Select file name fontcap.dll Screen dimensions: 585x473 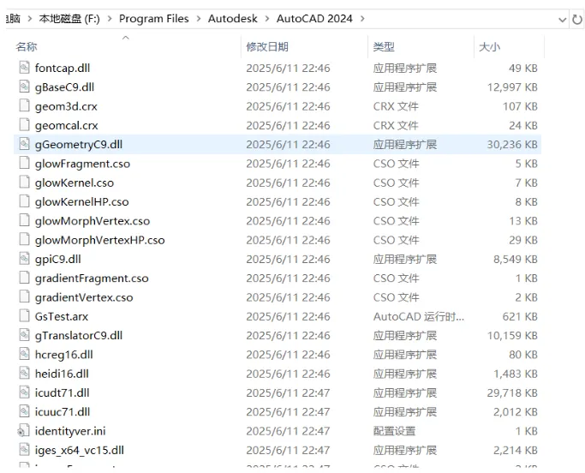(x=63, y=68)
